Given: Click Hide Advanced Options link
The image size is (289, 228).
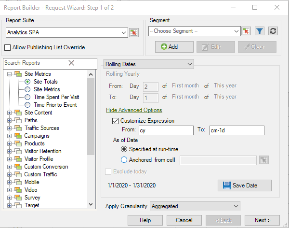Looking at the screenshot, I should click(134, 110).
